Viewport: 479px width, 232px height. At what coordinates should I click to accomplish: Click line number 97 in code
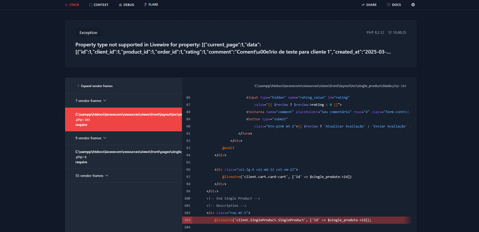188,177
